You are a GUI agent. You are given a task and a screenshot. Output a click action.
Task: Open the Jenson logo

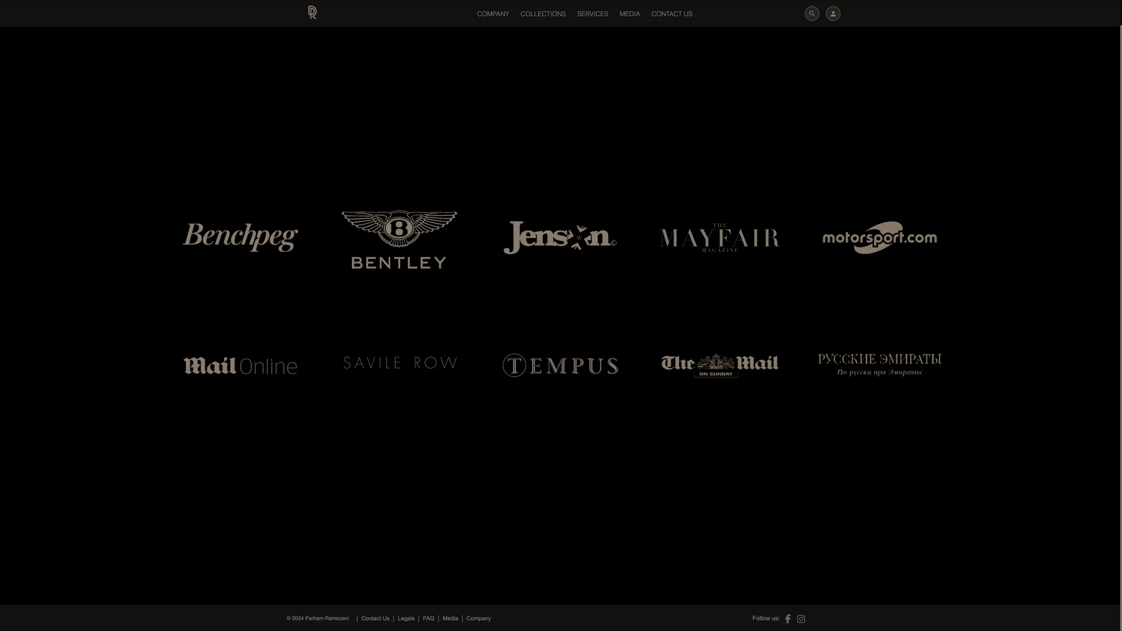[560, 238]
